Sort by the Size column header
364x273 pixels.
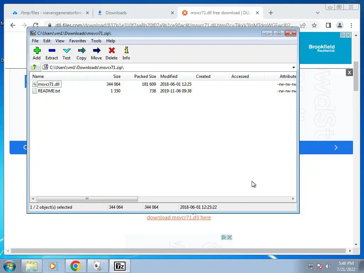coord(105,76)
